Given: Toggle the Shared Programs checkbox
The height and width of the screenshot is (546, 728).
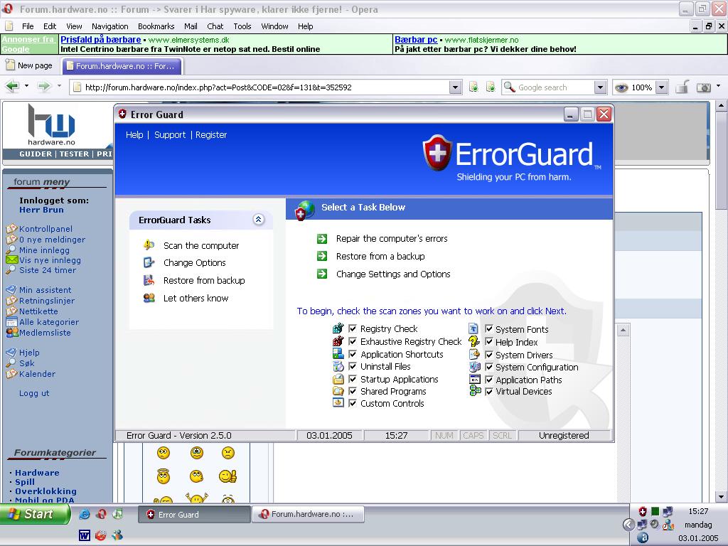Looking at the screenshot, I should (353, 391).
